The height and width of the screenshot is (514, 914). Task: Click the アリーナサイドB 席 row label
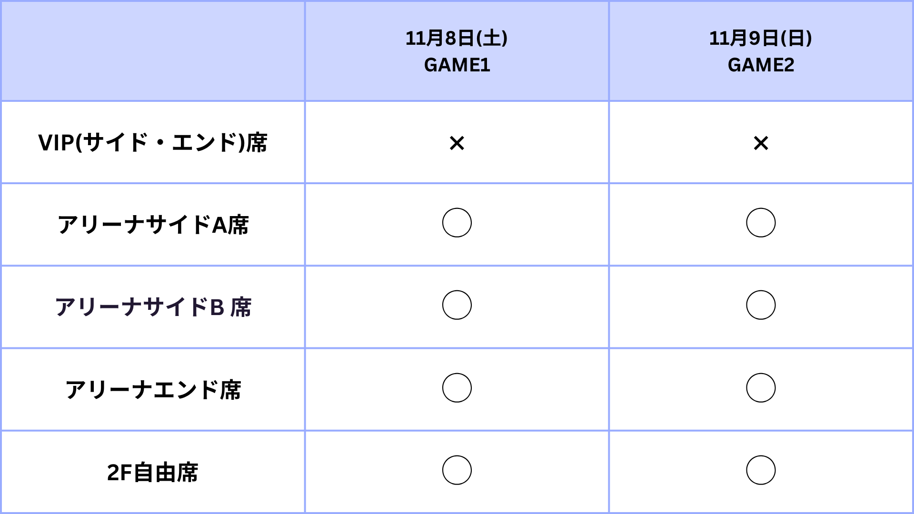pyautogui.click(x=152, y=307)
